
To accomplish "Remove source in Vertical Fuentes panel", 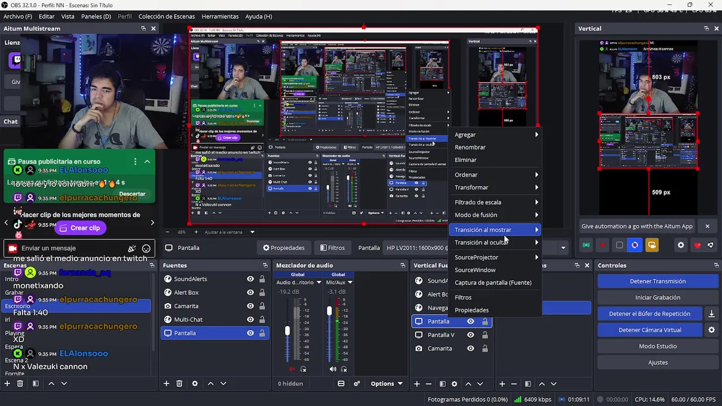I will (429, 384).
